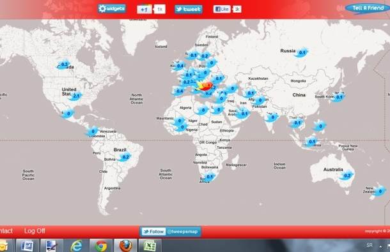
Task: Click the bird marker on New Zealand
Action: coord(379,191)
